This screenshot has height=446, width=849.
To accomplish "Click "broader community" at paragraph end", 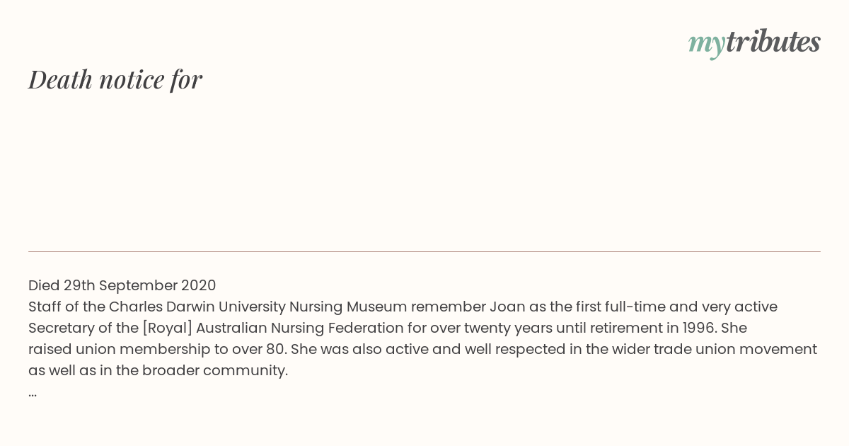I will coord(215,370).
